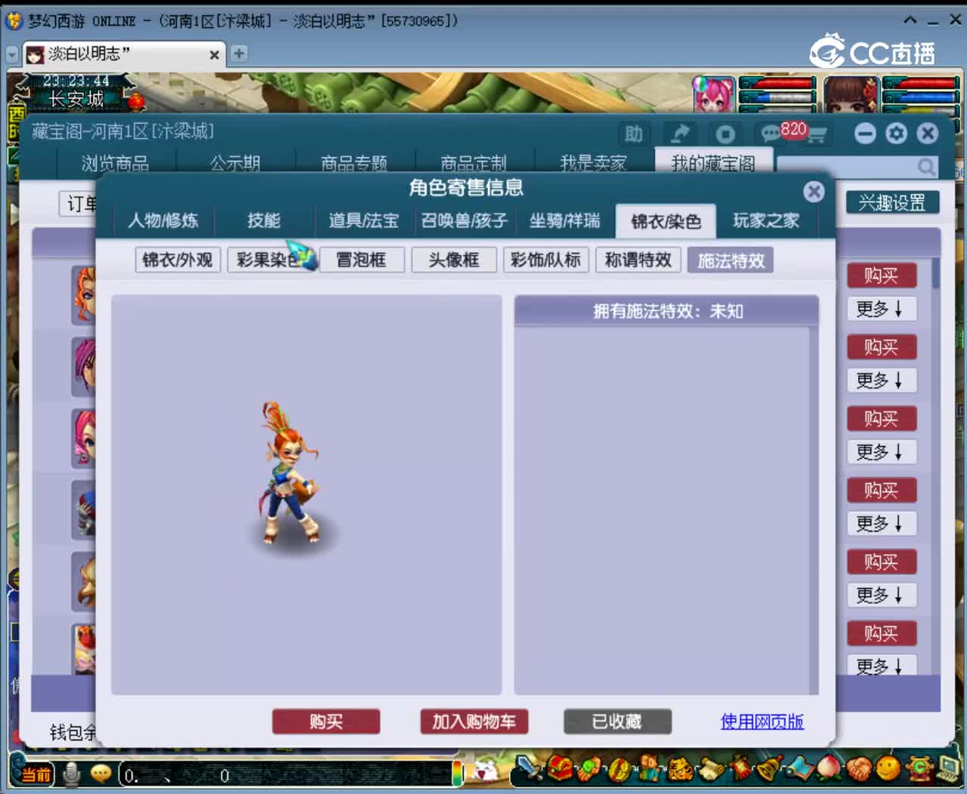Image resolution: width=967 pixels, height=794 pixels.
Task: Expand second 更多 arrow in background list
Action: [x=881, y=380]
